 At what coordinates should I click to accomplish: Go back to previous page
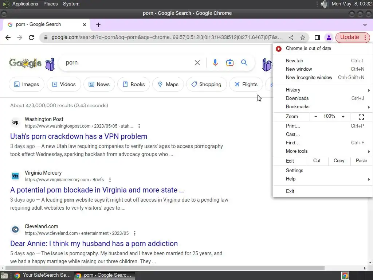8,38
